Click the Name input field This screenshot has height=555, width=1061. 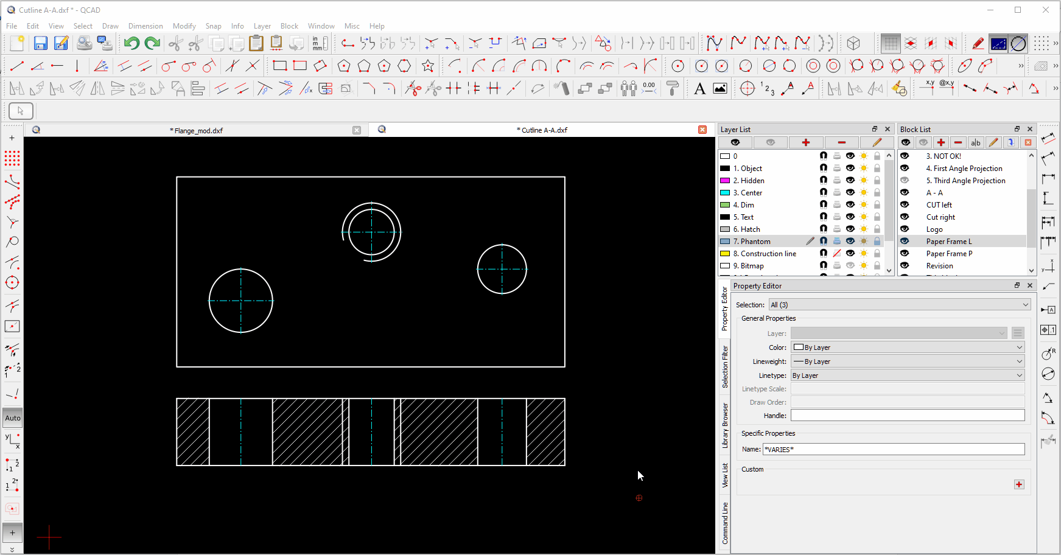coord(893,450)
